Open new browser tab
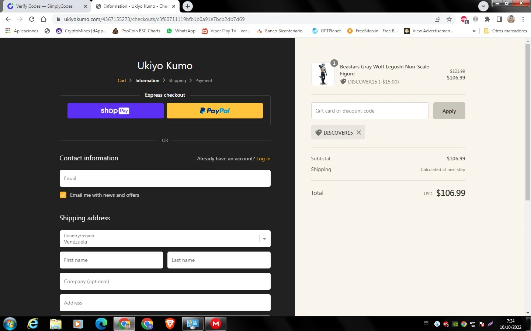This screenshot has width=531, height=331. pos(188,6)
